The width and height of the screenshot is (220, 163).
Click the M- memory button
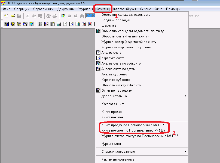(x=197, y=16)
